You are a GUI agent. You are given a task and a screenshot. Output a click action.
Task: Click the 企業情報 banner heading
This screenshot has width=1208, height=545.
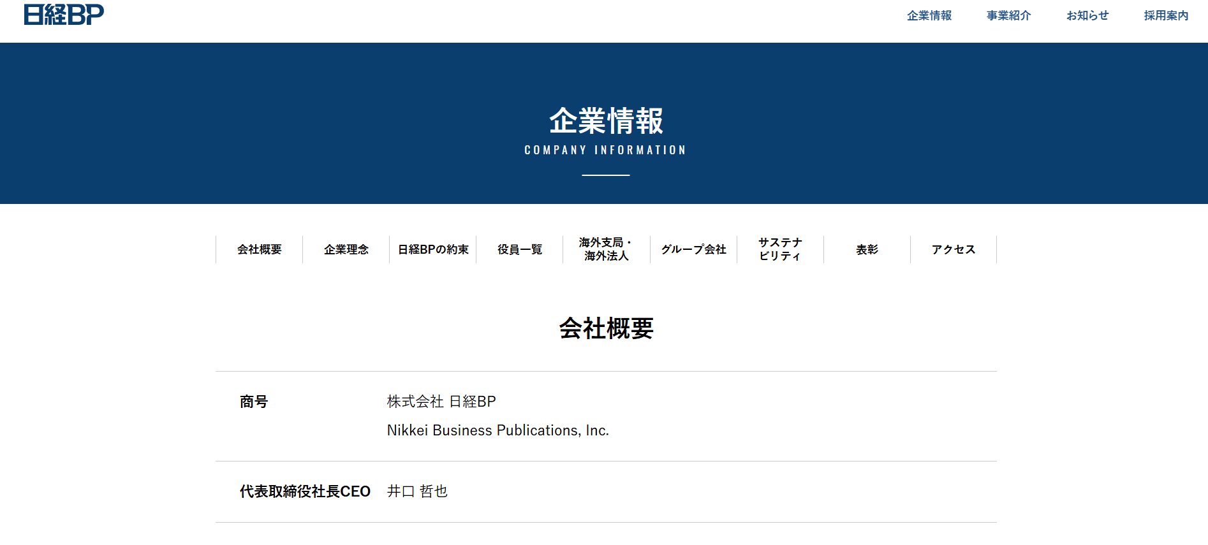606,120
